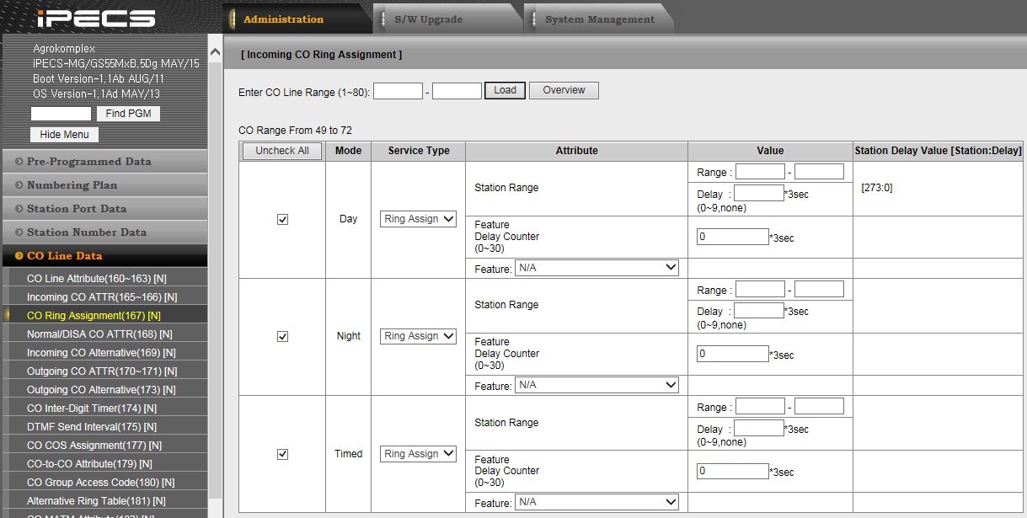
Task: Expand the Numbering Plan section
Action: [x=72, y=185]
